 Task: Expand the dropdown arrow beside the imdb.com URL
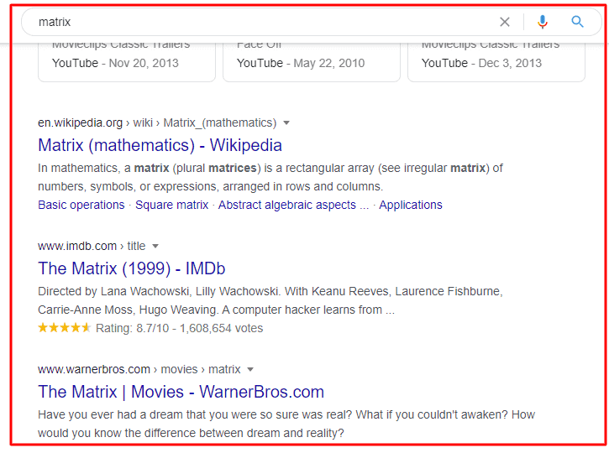[x=155, y=247]
